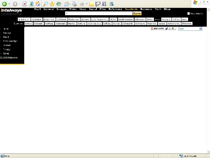Open the About link in the sidebar
The image size is (210, 158).
(6, 37)
